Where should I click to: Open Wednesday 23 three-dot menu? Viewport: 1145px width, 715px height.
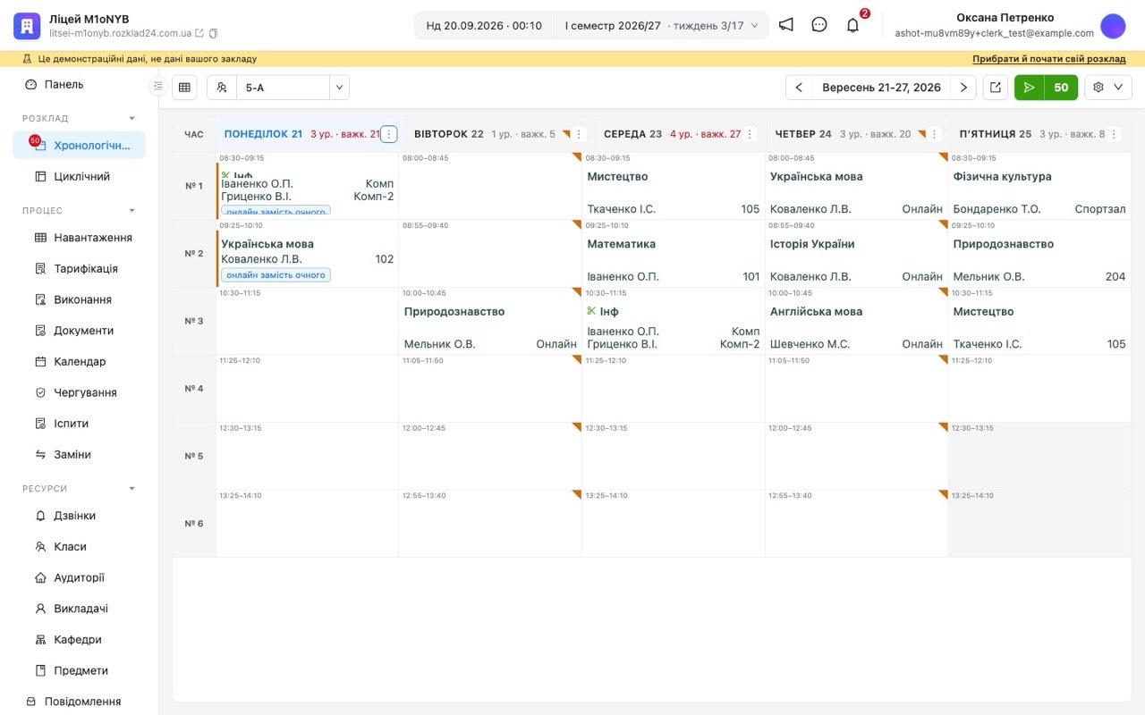tap(750, 134)
